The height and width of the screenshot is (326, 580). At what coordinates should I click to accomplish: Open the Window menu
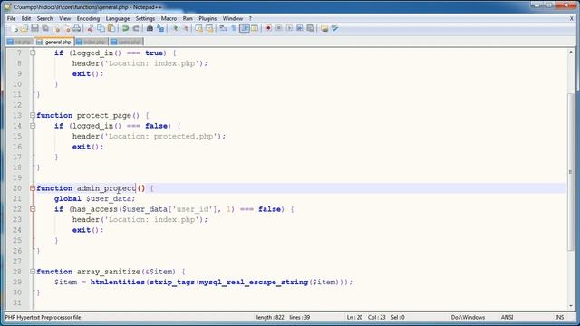pyautogui.click(x=233, y=18)
